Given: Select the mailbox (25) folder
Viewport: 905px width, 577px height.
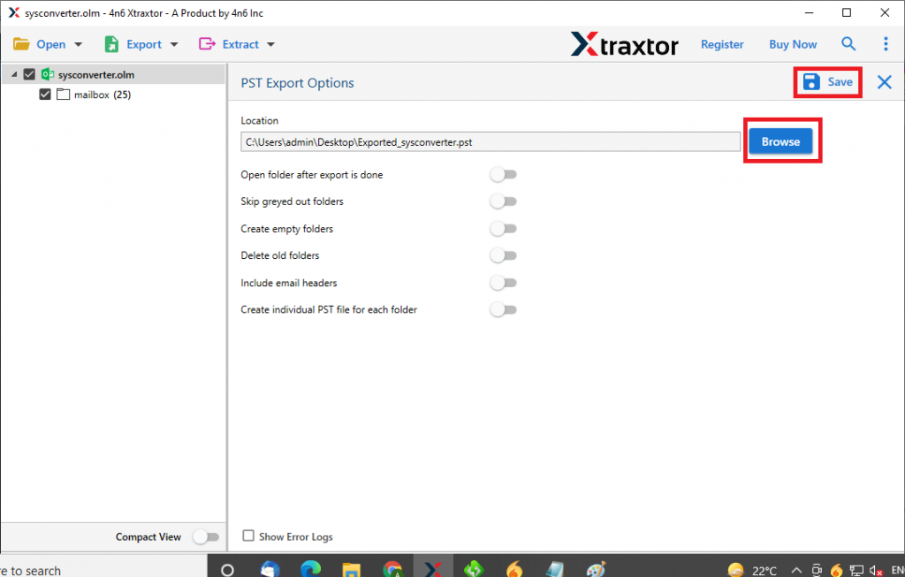Looking at the screenshot, I should click(x=103, y=95).
